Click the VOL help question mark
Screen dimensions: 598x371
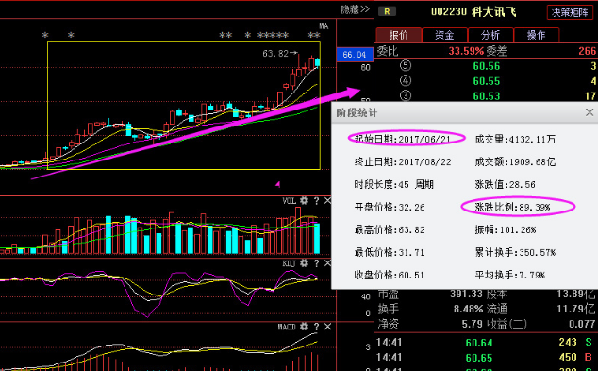click(x=316, y=201)
